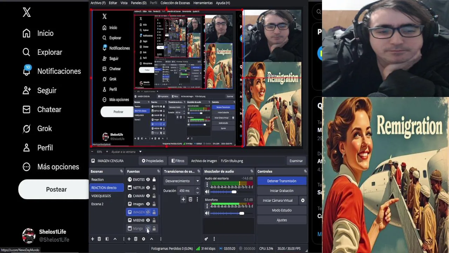Move selected source up in Fuentes
Screen dimensions: 449x253
(x=152, y=239)
